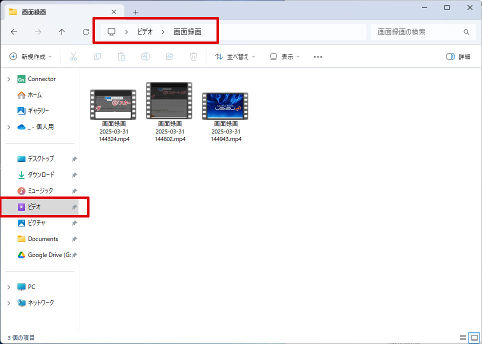Click the Delete trash icon
The image size is (482, 344).
point(193,56)
